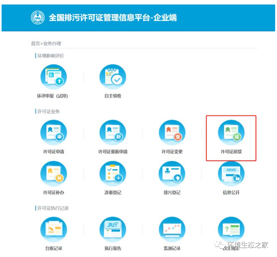Click the 排污登记 text label
Image resolution: width=277 pixels, height=257 pixels.
point(172,192)
